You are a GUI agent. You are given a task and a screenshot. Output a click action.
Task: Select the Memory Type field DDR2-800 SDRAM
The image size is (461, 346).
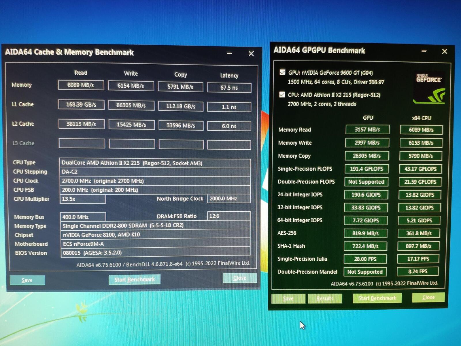tap(155, 225)
